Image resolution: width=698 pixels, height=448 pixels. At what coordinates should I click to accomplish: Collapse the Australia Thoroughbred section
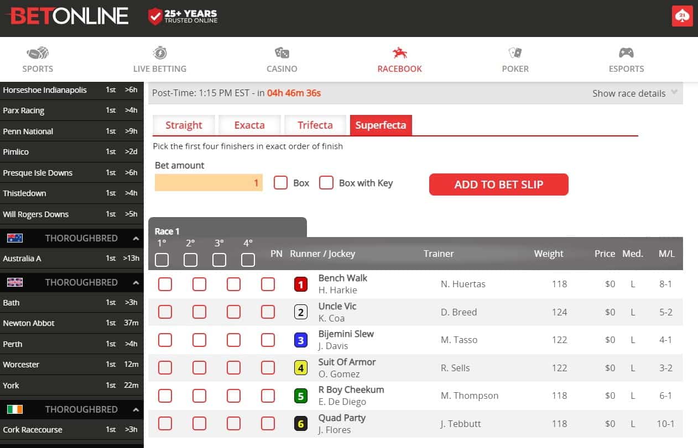click(136, 239)
